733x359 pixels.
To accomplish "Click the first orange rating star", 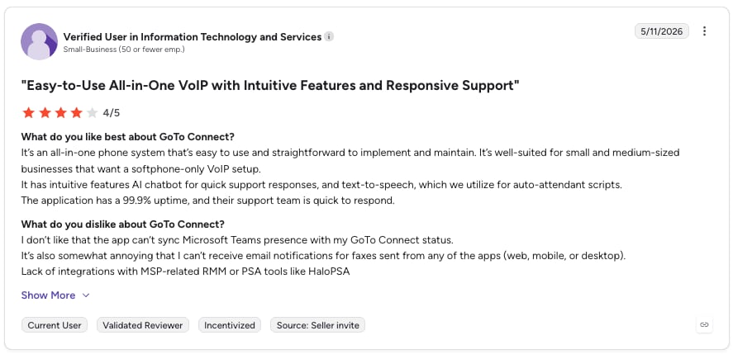I will point(29,112).
